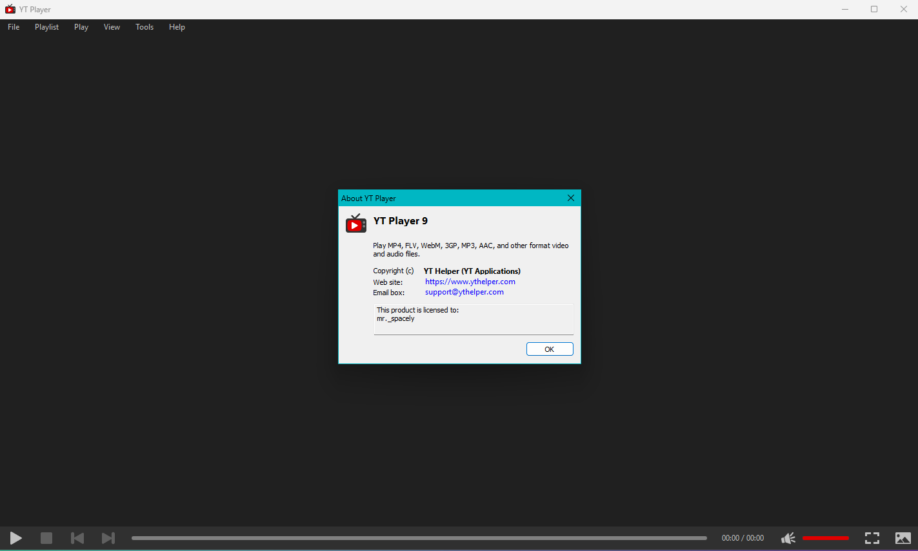Mute audio with the speaker icon

click(788, 537)
